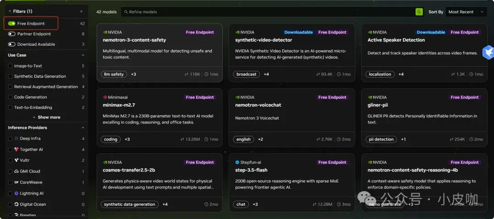Close the Filters panel with X
Image resolution: width=494 pixels, height=219 pixels.
click(81, 11)
